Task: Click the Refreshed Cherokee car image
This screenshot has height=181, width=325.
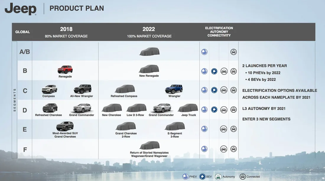Action: click(50, 108)
